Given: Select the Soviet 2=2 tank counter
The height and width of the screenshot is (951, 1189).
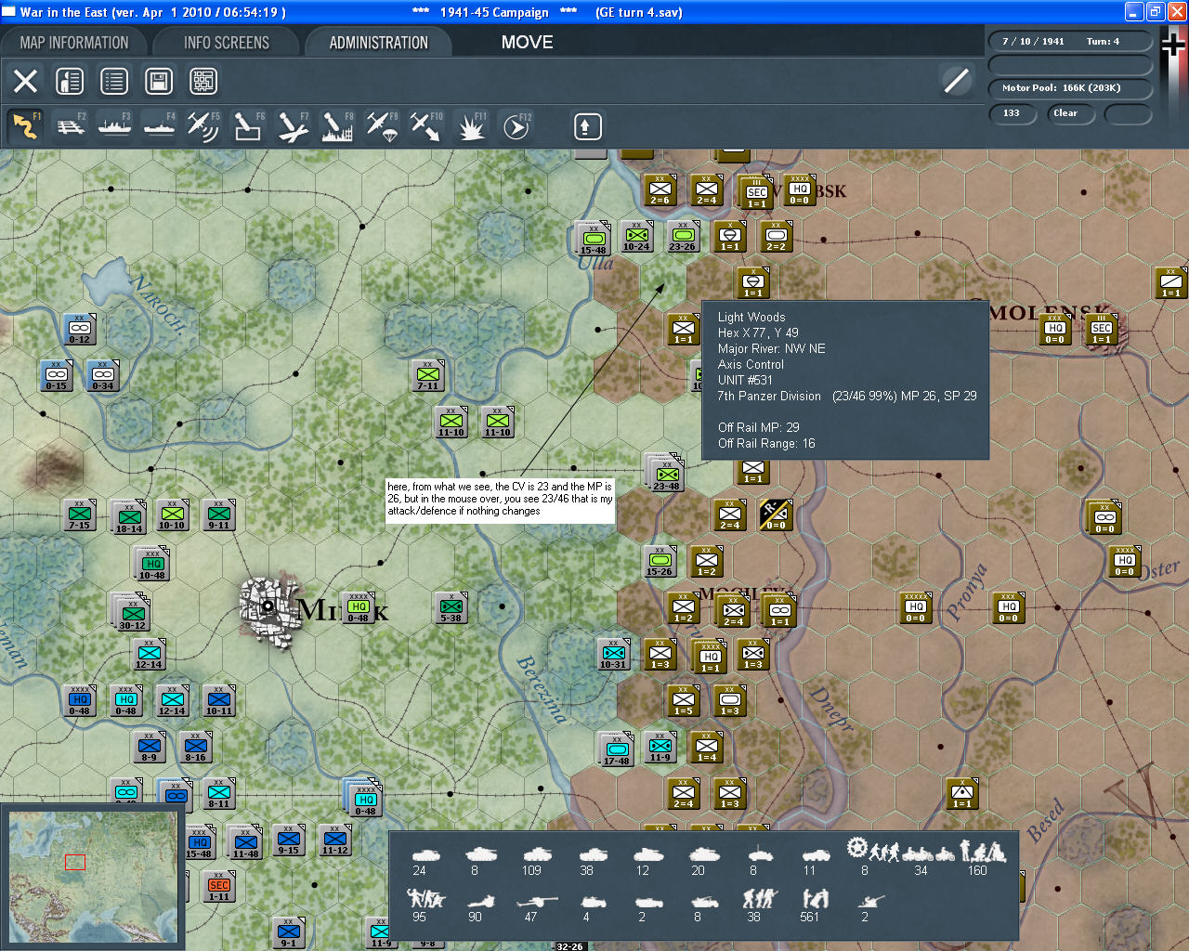Looking at the screenshot, I should tap(776, 237).
